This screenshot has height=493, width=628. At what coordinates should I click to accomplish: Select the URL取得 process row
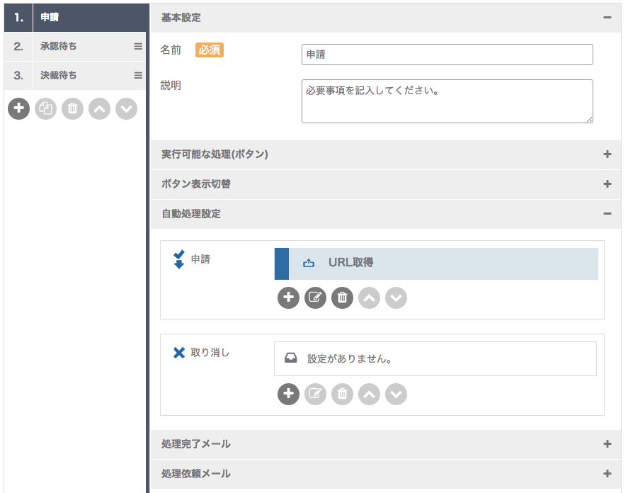tap(436, 263)
